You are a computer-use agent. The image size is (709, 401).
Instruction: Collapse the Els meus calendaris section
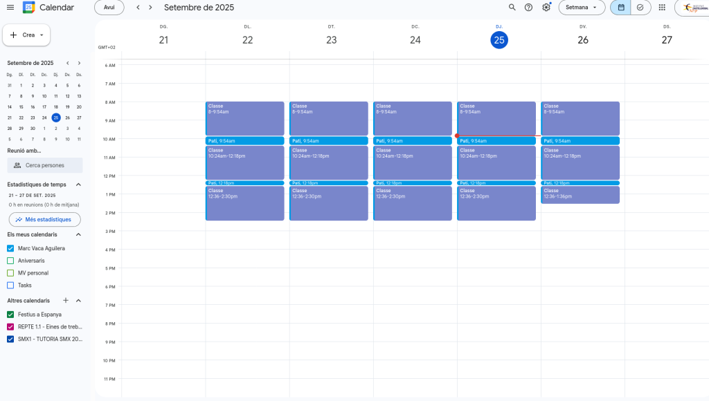(78, 234)
